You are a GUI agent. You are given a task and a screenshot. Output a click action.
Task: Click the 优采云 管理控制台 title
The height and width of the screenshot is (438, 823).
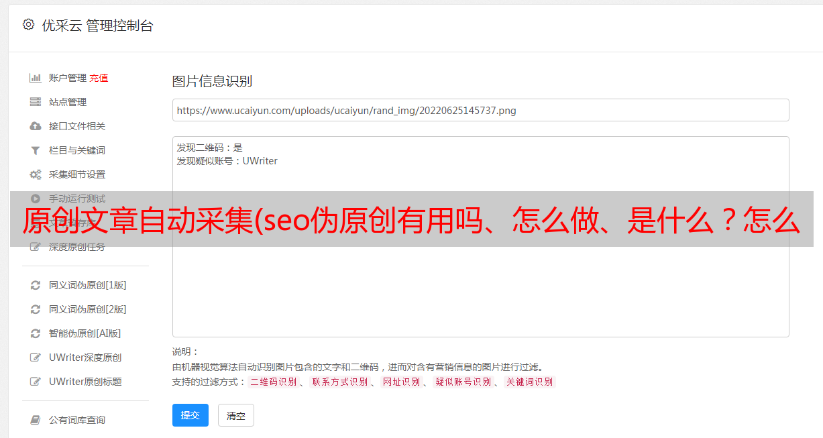(97, 25)
